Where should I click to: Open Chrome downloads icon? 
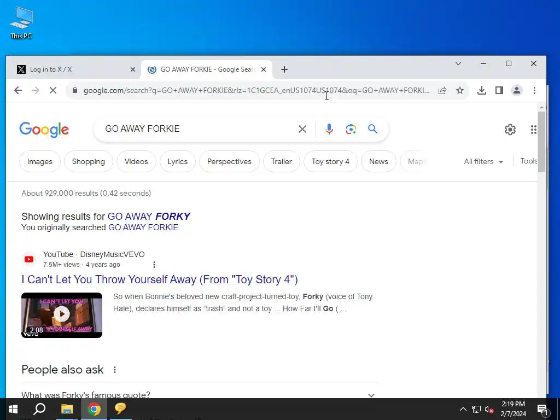coord(482,90)
